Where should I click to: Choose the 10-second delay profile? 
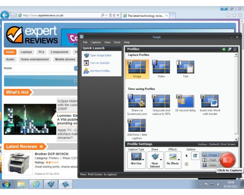(x=186, y=103)
